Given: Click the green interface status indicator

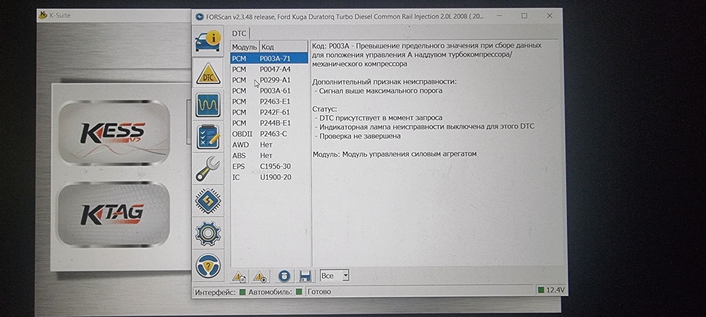Looking at the screenshot, I should (x=242, y=292).
